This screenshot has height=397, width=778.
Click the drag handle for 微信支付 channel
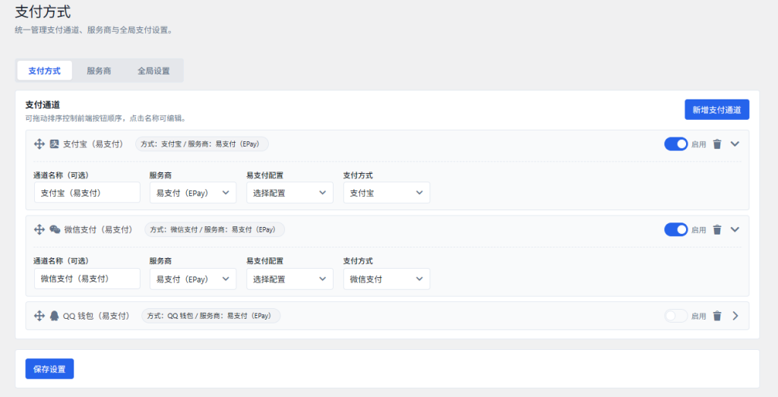pyautogui.click(x=40, y=229)
